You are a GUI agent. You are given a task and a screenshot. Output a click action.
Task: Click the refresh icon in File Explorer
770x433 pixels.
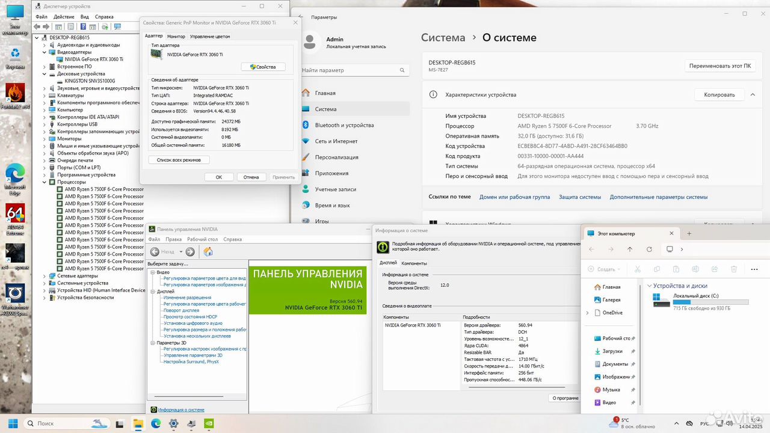tap(649, 249)
